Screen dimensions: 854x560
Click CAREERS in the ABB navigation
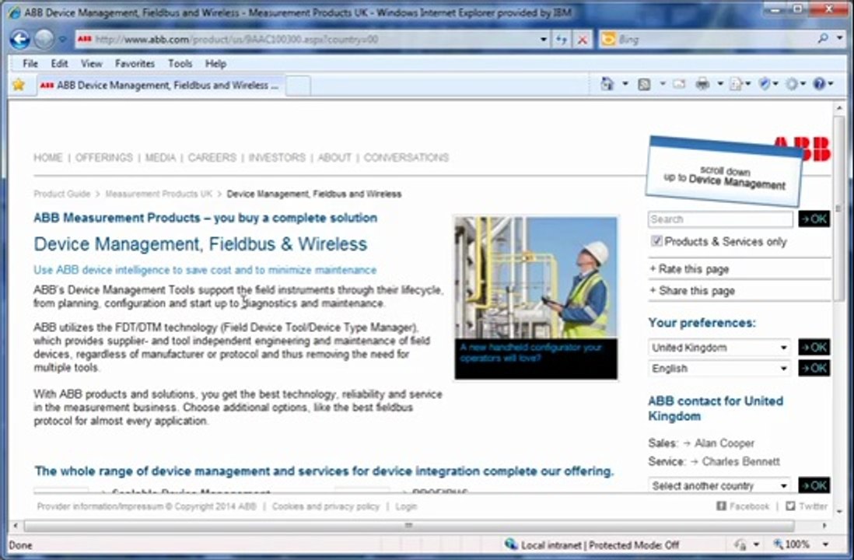click(212, 157)
